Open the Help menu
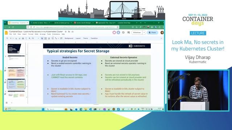Viewport: 232px width, 130px height. click(x=63, y=34)
